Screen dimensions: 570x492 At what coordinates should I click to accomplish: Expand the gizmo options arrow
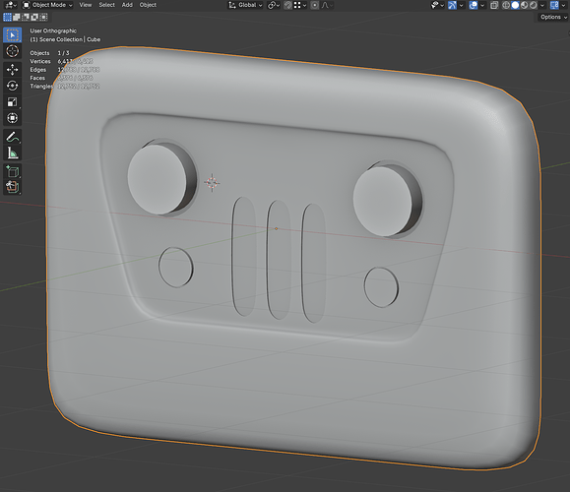(462, 5)
